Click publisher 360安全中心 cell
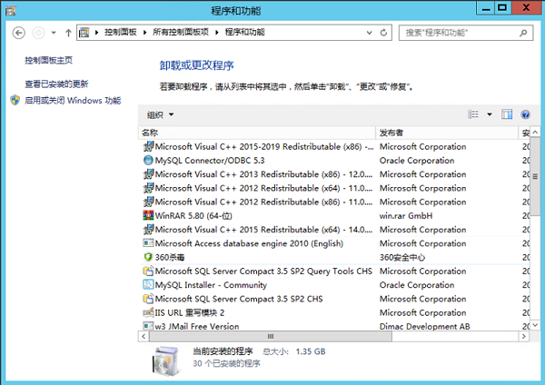 [x=402, y=258]
